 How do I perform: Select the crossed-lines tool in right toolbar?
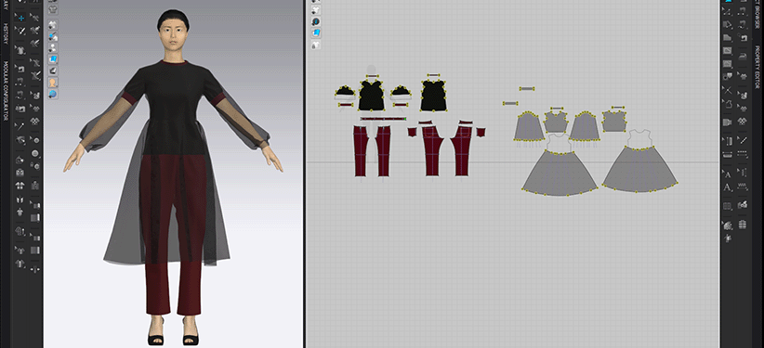[727, 90]
